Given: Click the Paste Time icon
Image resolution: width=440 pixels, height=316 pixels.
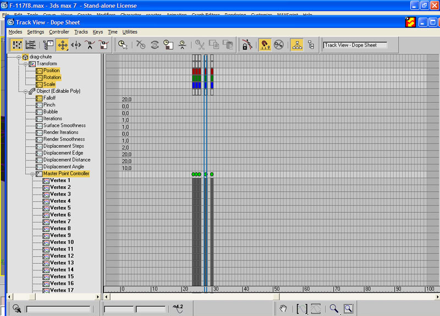Looking at the screenshot, I should (228, 45).
